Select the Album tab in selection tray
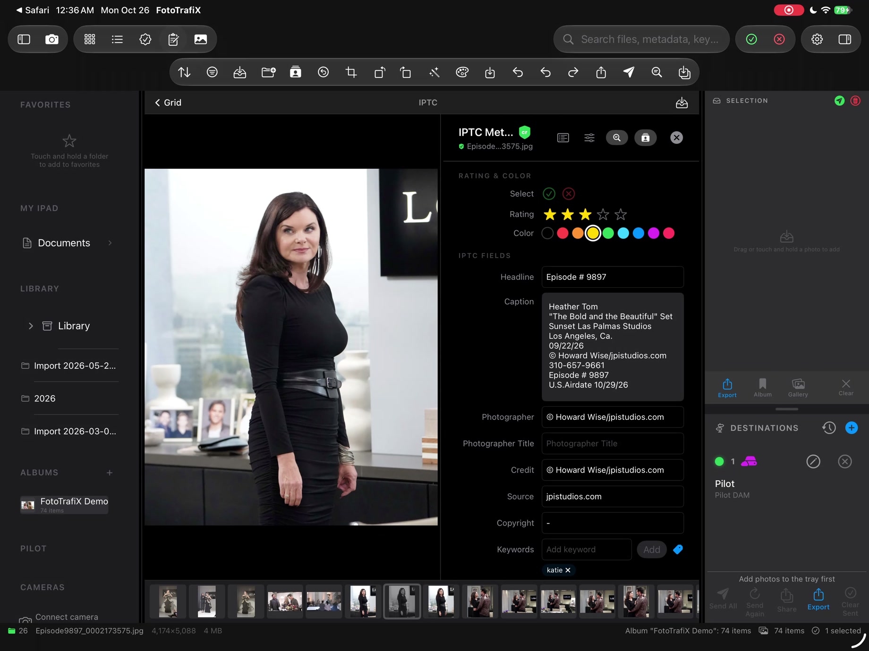 pyautogui.click(x=763, y=388)
